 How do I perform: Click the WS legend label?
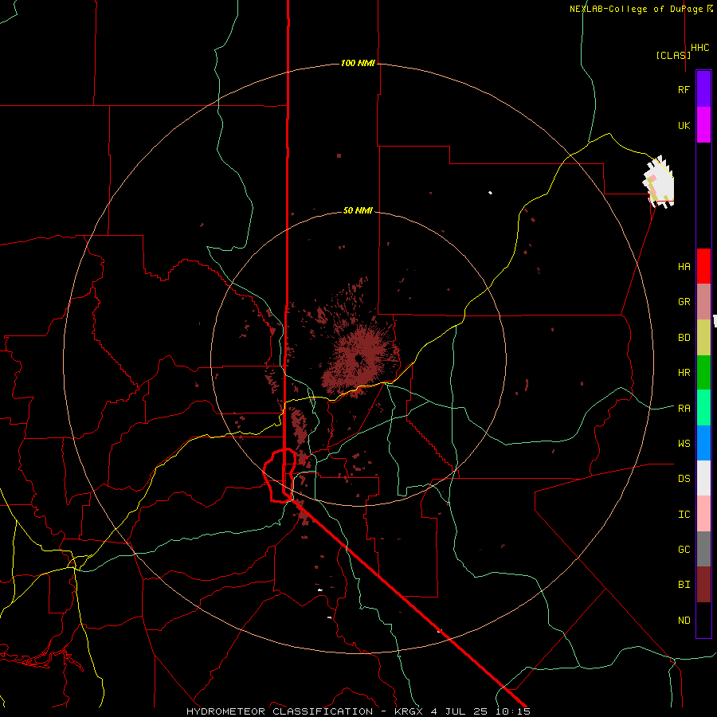[684, 444]
